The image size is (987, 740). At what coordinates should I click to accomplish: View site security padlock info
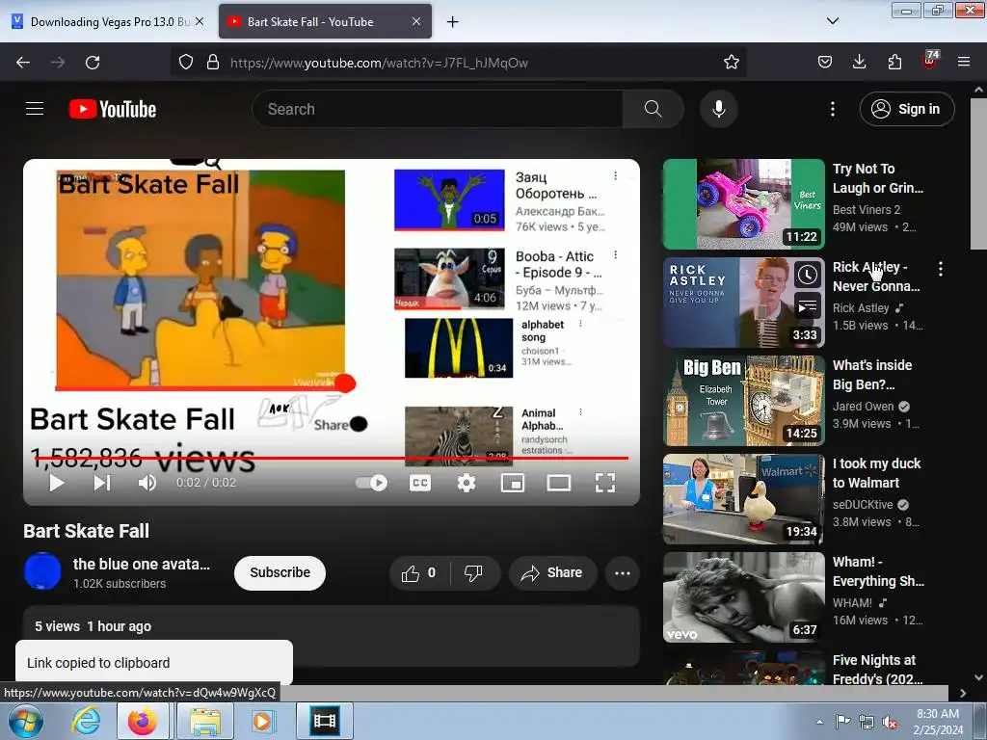(213, 63)
